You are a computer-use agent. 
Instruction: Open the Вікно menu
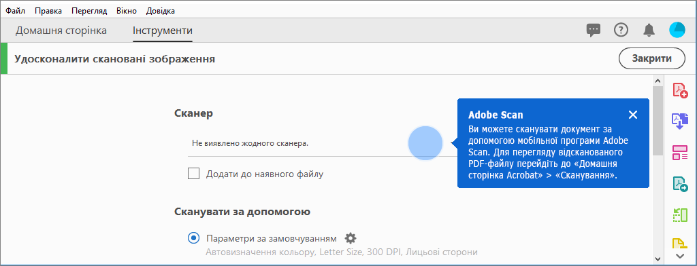pyautogui.click(x=127, y=11)
